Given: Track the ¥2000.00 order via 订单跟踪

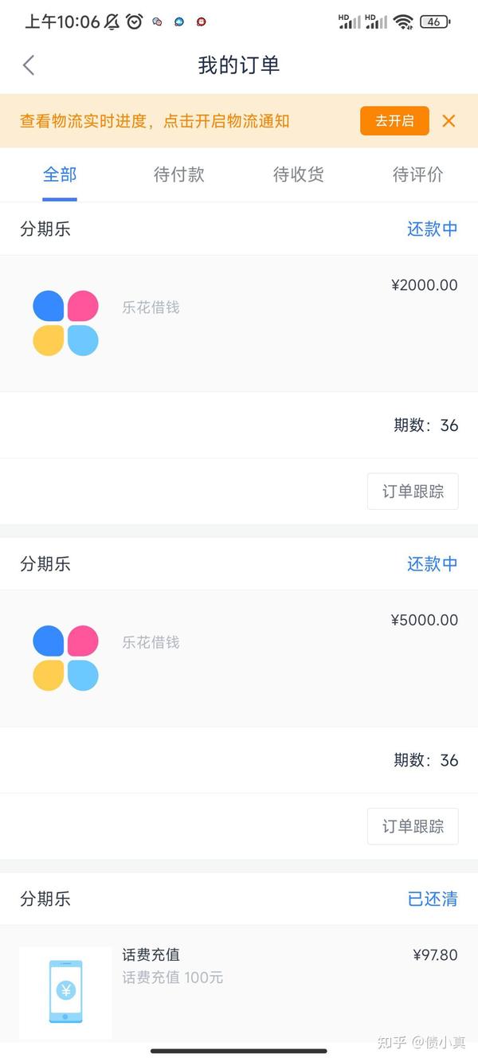Looking at the screenshot, I should tap(413, 492).
